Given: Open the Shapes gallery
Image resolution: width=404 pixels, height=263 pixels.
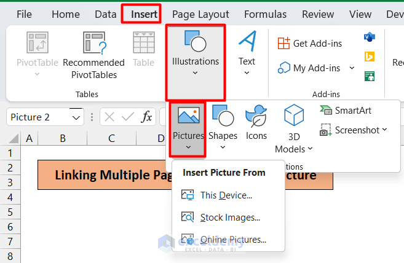Looking at the screenshot, I should point(223,126).
